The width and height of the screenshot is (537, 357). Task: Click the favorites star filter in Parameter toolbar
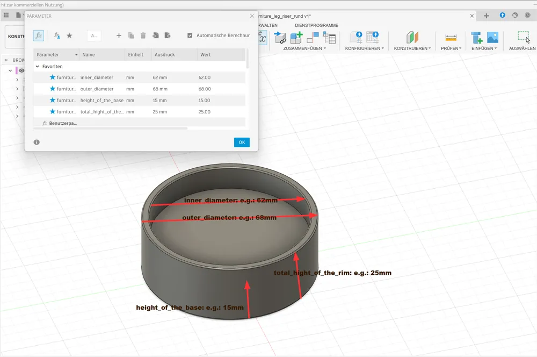69,35
